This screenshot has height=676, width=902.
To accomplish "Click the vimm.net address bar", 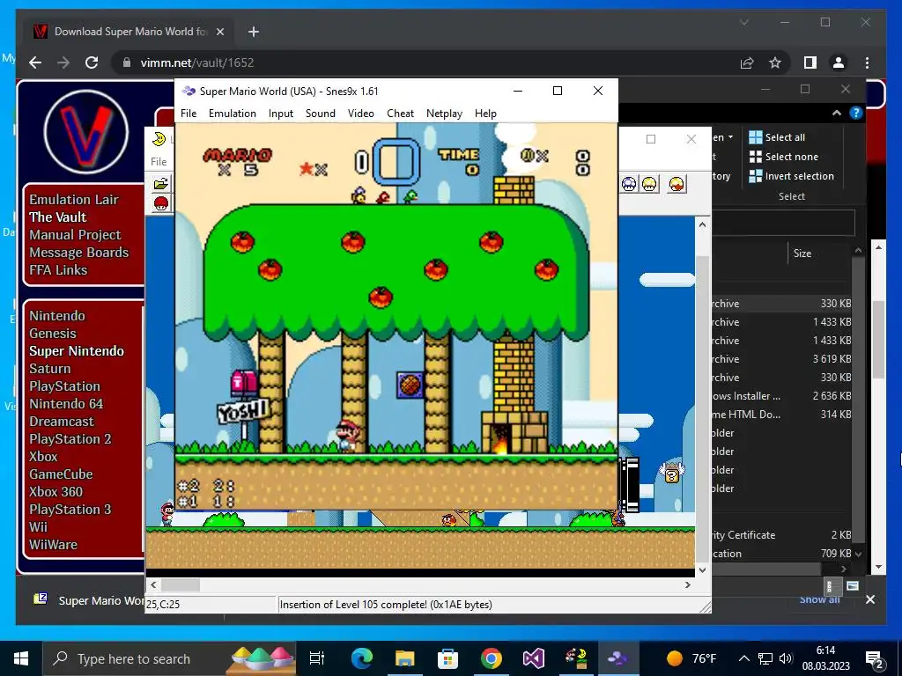I will tap(425, 62).
